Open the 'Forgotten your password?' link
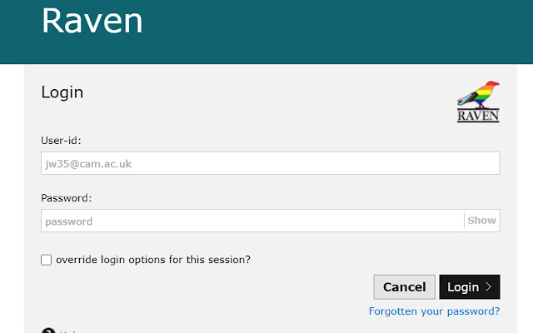Viewport: 533px width, 333px height. coord(434,311)
